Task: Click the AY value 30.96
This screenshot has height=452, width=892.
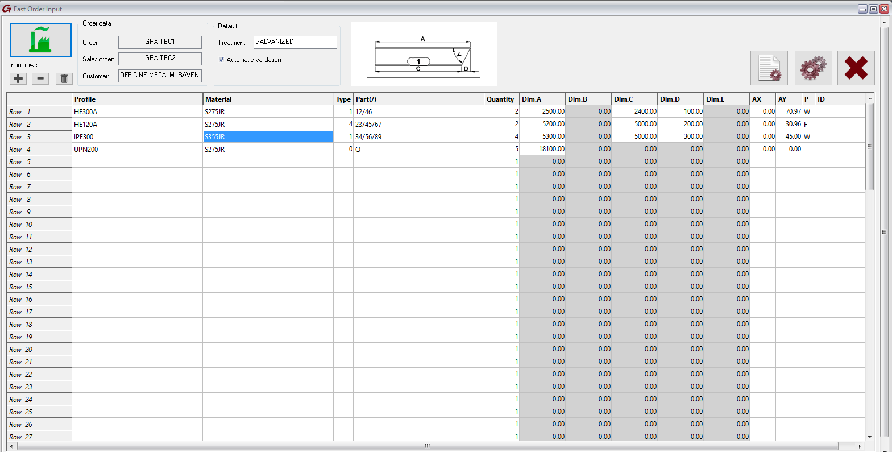Action: tap(789, 125)
